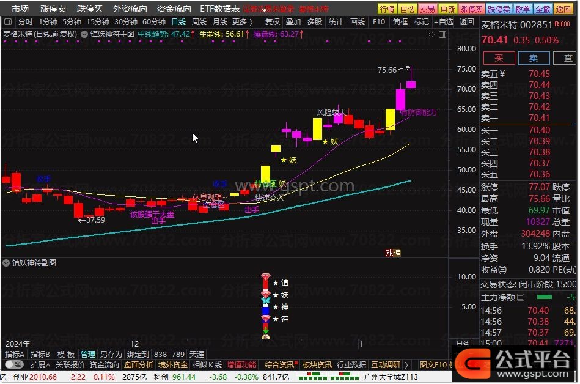
Task: Open the 相似K线 tab
Action: coord(207,365)
